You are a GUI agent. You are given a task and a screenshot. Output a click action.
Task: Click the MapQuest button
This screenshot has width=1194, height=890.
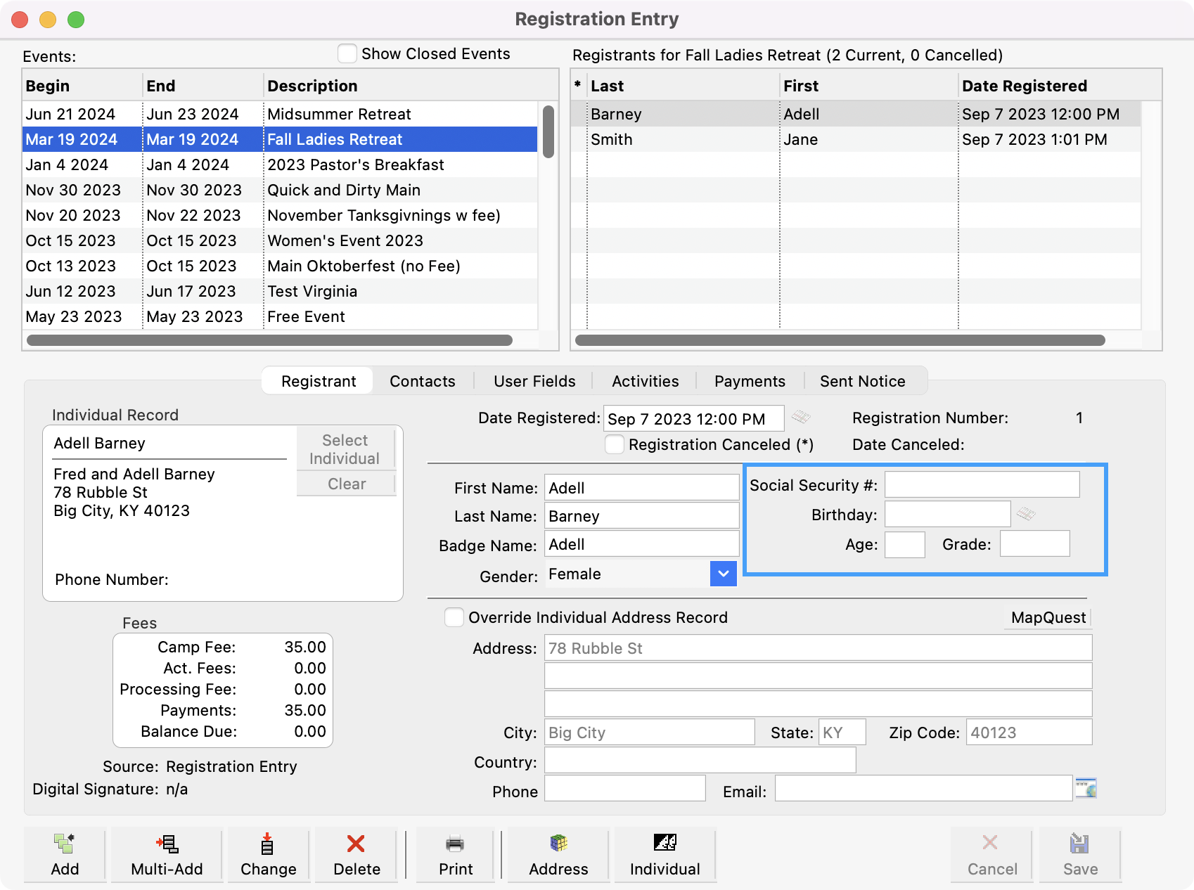[1048, 618]
